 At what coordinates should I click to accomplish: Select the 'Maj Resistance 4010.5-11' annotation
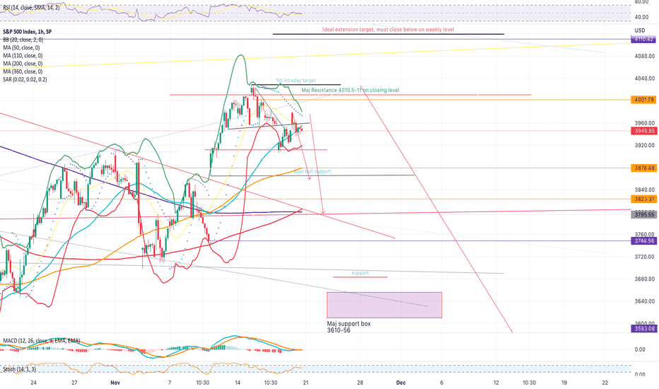point(350,90)
